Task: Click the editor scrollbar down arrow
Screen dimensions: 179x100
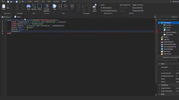Action: tap(156, 95)
